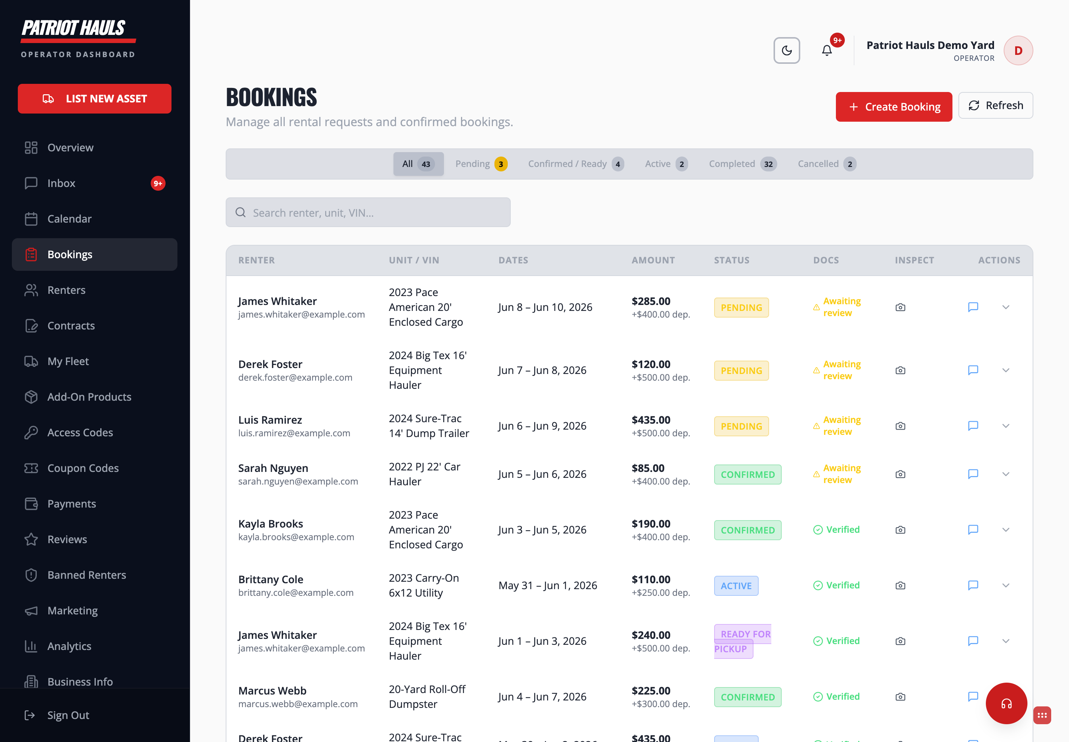
Task: Message Marcus Webb via chat icon
Action: pos(973,697)
